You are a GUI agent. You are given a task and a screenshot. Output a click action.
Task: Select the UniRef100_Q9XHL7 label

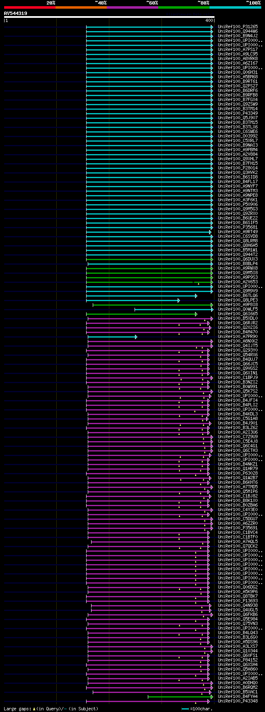click(x=238, y=159)
